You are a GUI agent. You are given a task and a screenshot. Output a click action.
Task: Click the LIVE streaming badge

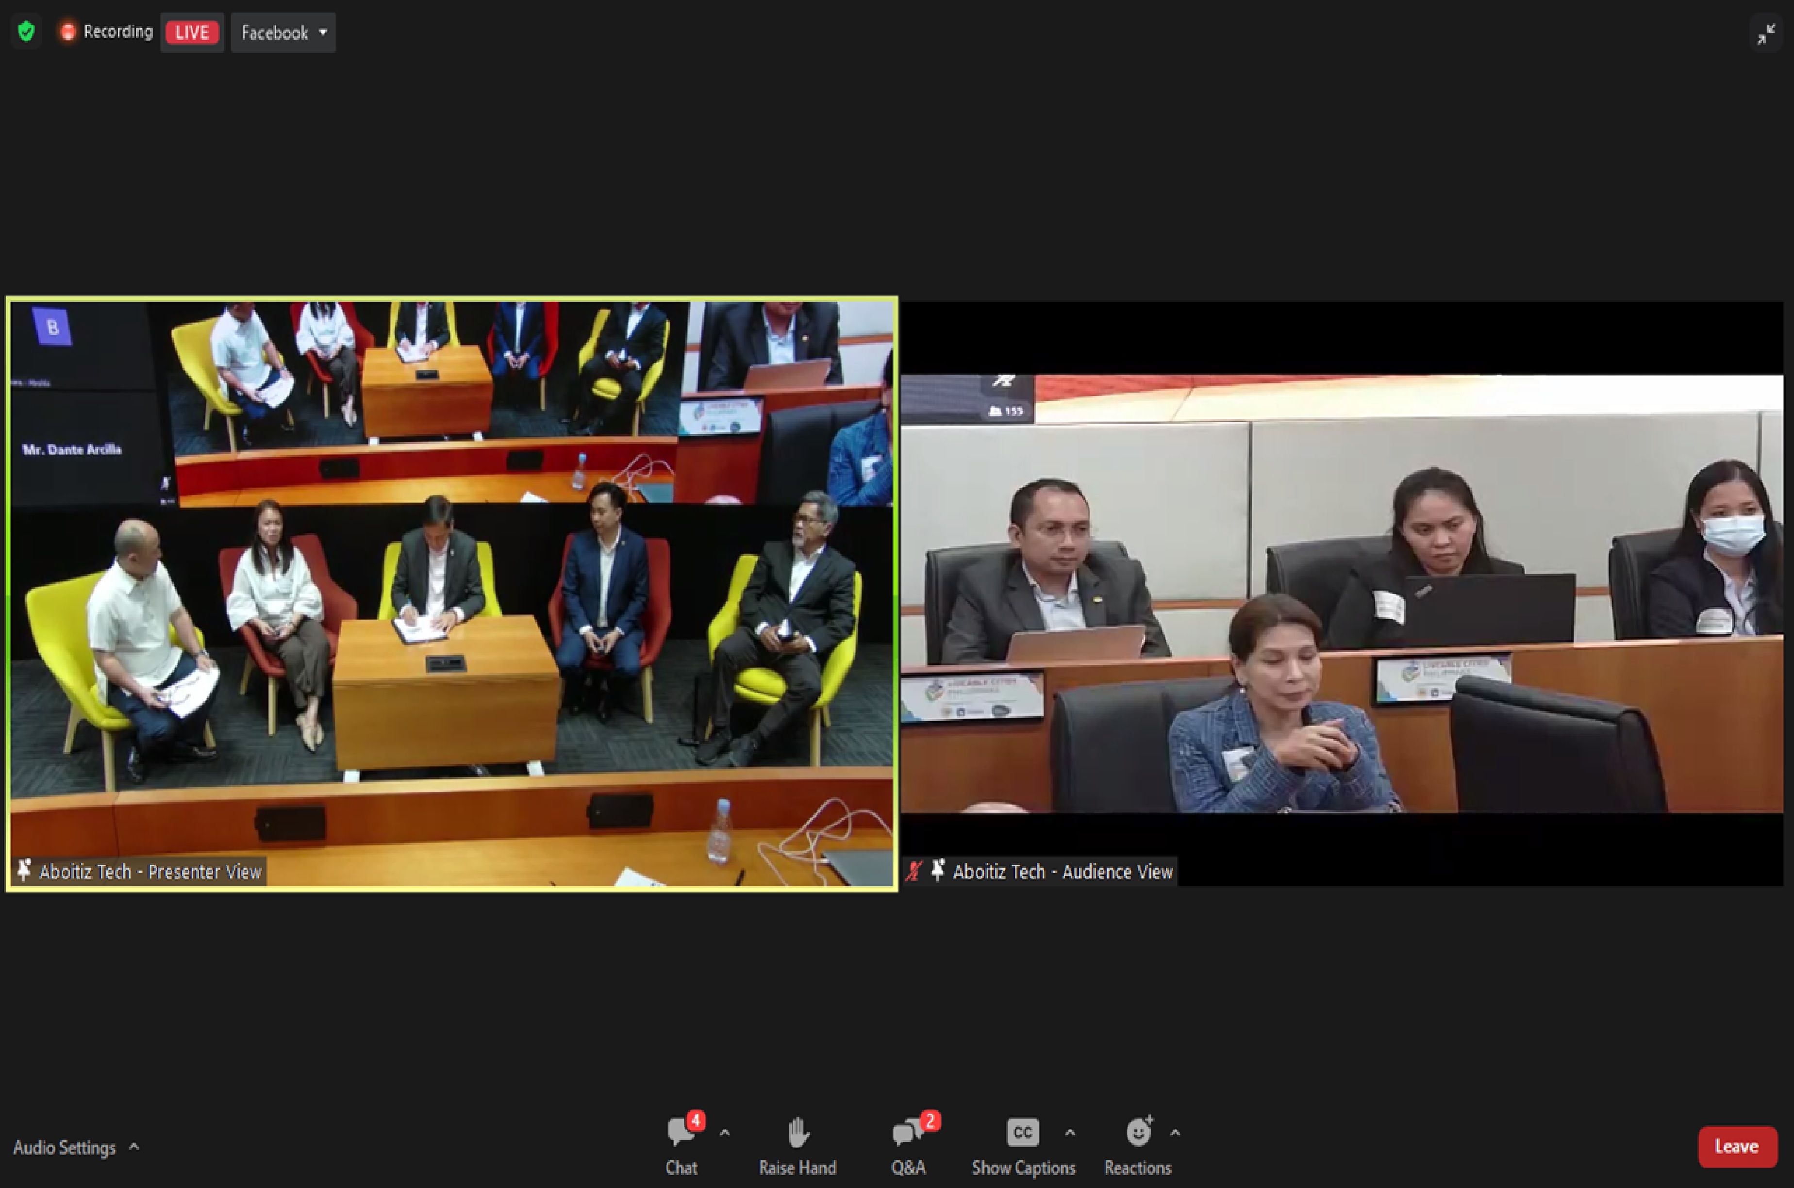[x=192, y=33]
